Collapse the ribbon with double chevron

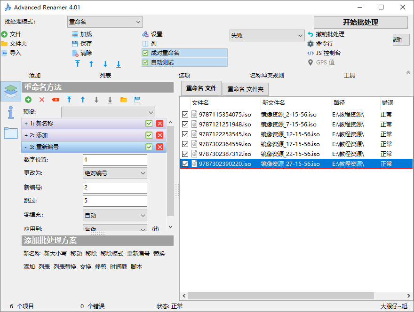(x=408, y=72)
